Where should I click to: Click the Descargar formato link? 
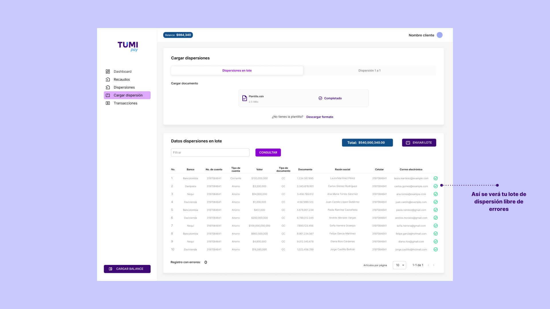[x=319, y=117]
